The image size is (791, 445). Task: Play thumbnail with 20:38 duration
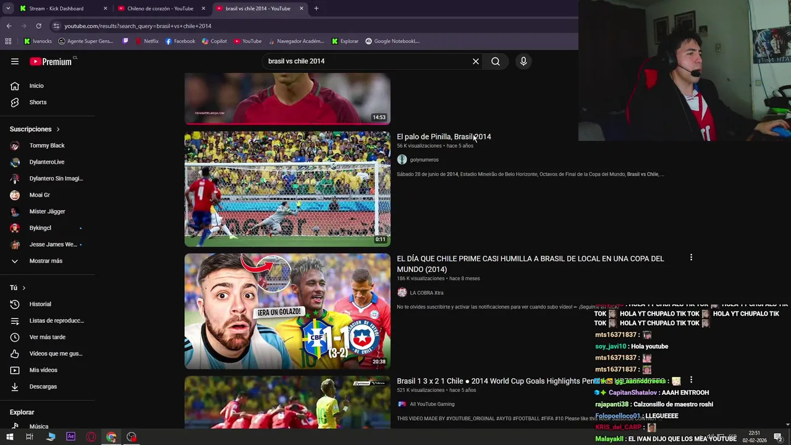[287, 311]
